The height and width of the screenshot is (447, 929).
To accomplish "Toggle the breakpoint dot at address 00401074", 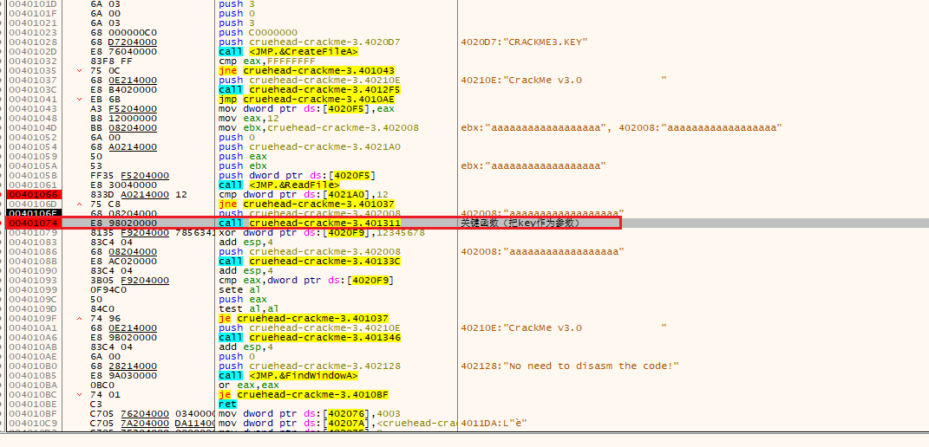I will pyautogui.click(x=3, y=223).
